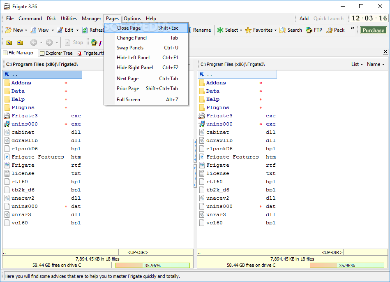
Task: Click the Purchase button
Action: click(x=373, y=30)
